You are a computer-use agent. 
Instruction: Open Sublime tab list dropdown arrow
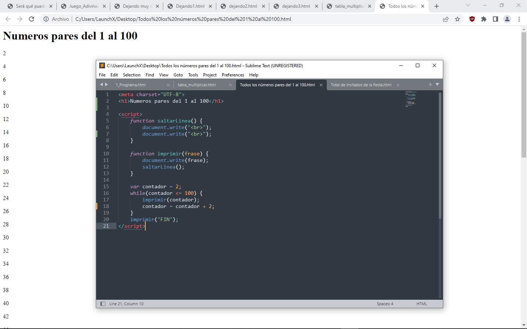(437, 84)
